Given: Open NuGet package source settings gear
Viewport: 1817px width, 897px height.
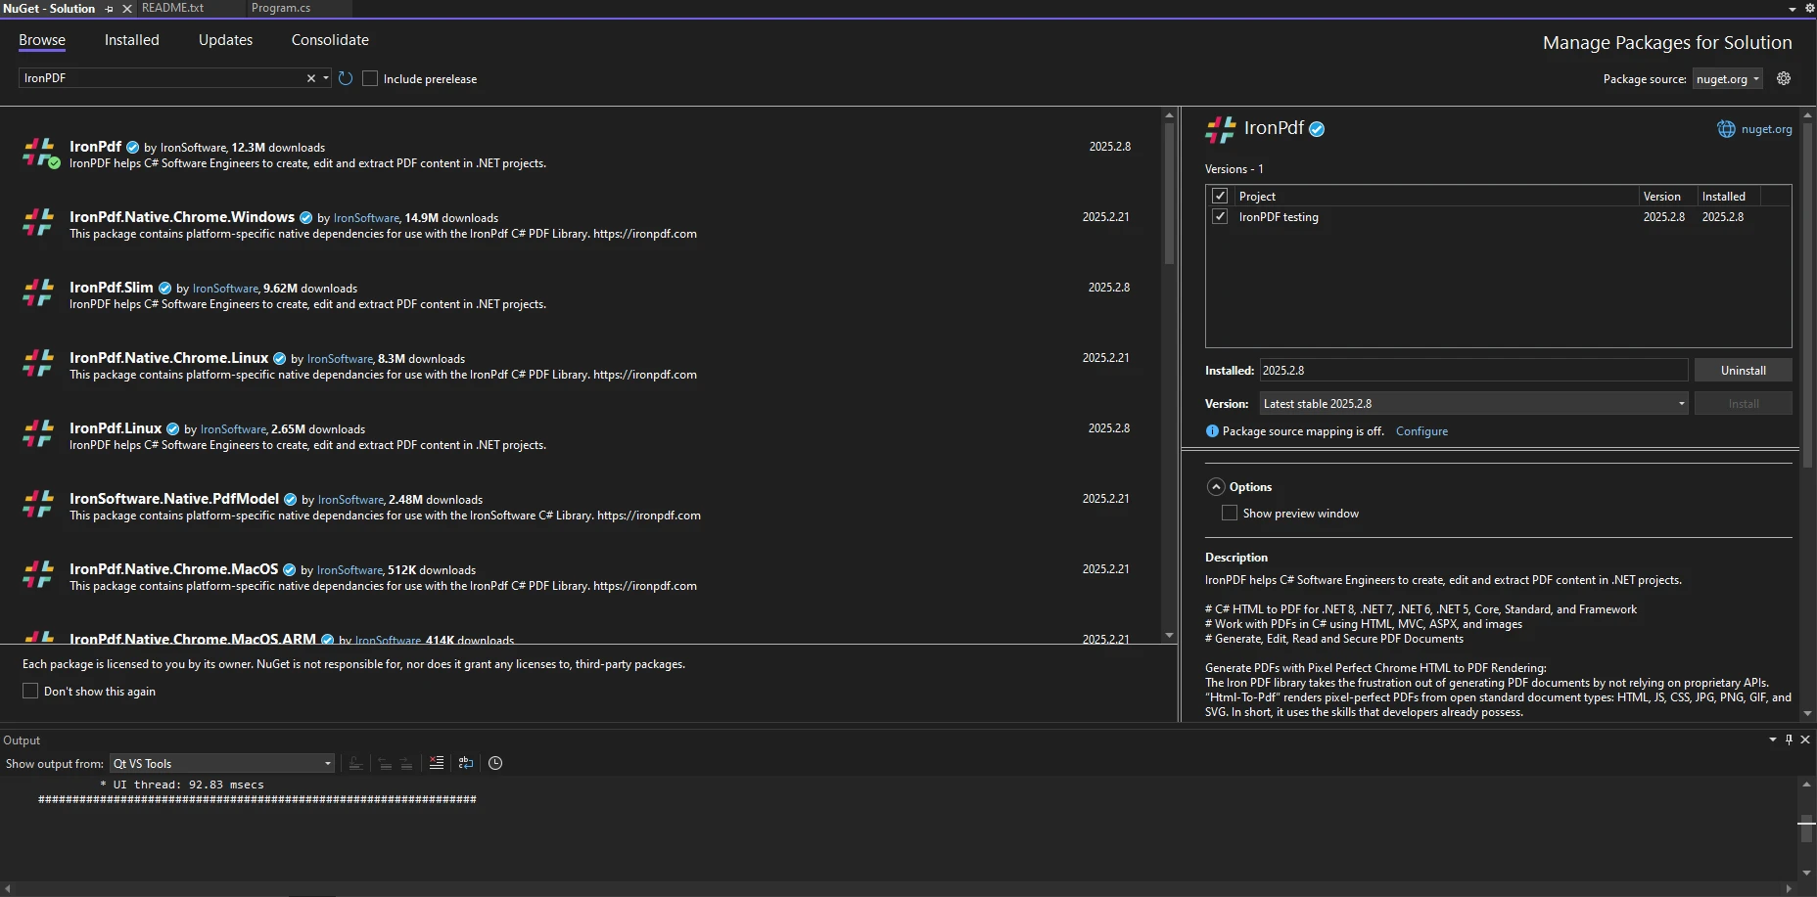Looking at the screenshot, I should click(1784, 78).
